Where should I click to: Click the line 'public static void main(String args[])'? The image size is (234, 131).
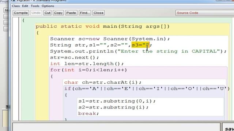click(x=102, y=27)
